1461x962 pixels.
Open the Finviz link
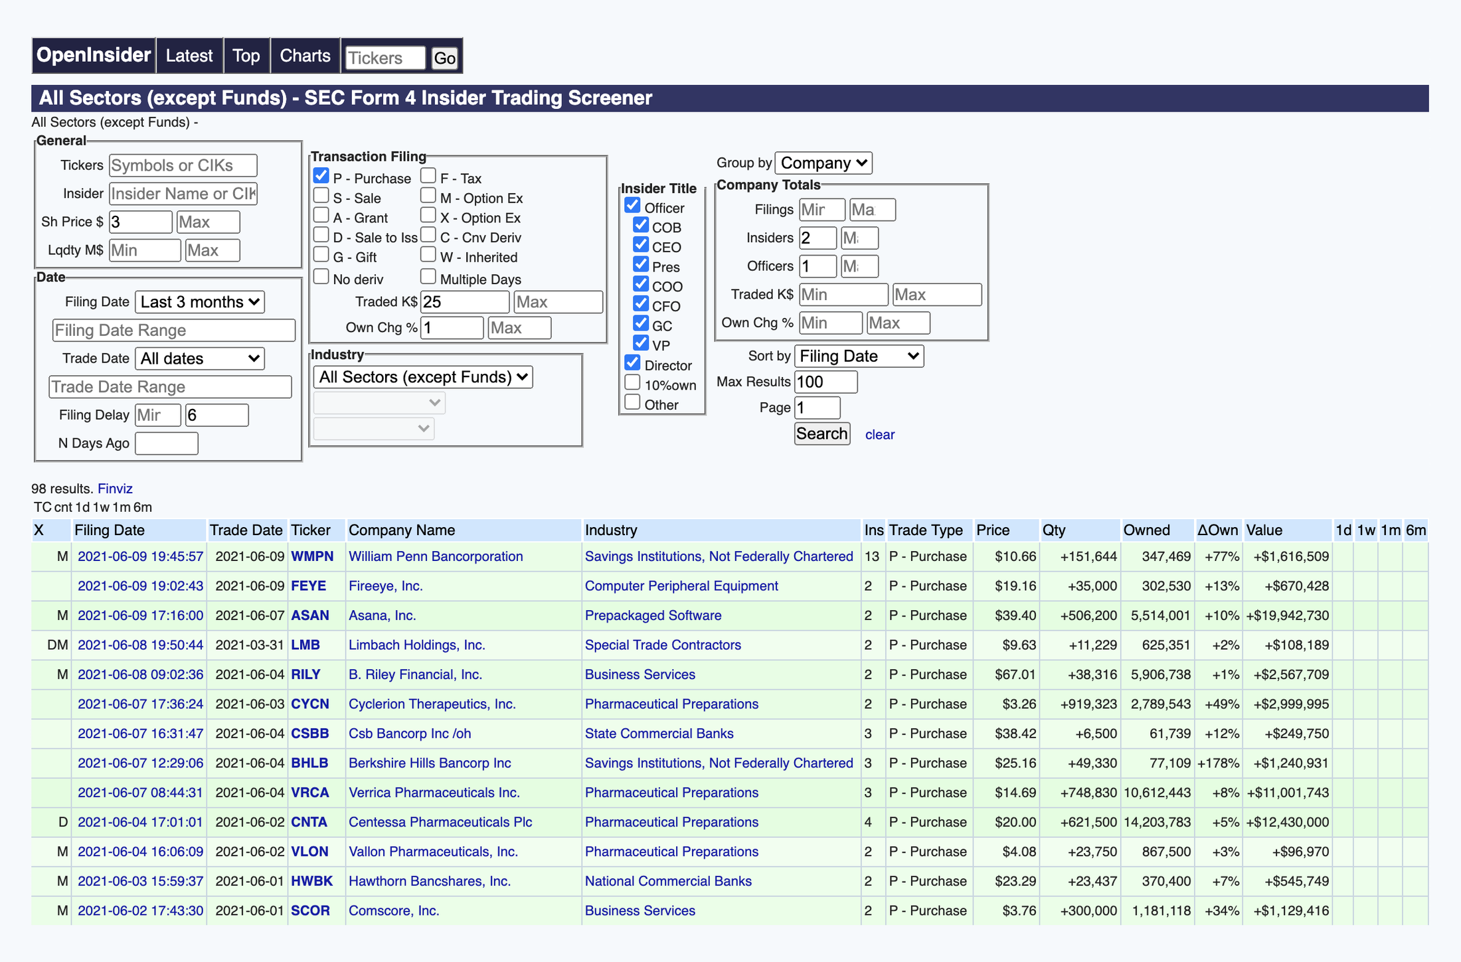coord(115,489)
